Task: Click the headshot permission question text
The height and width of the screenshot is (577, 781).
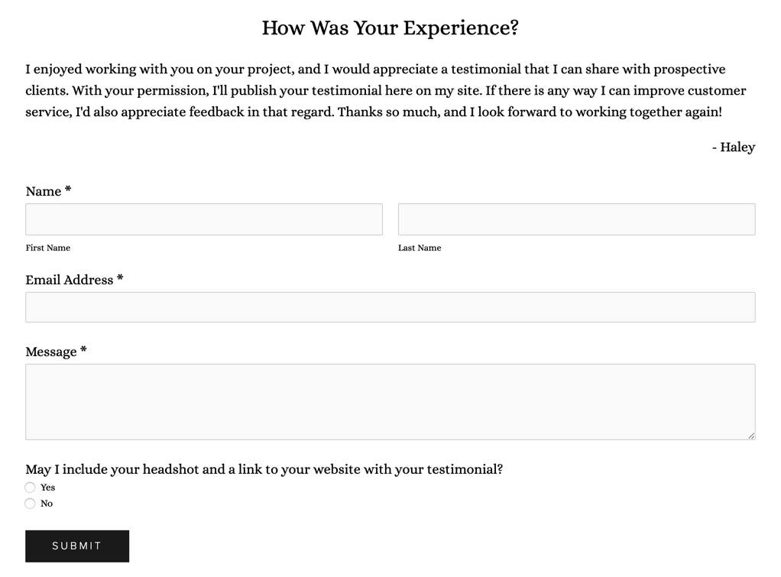Action: pos(264,469)
